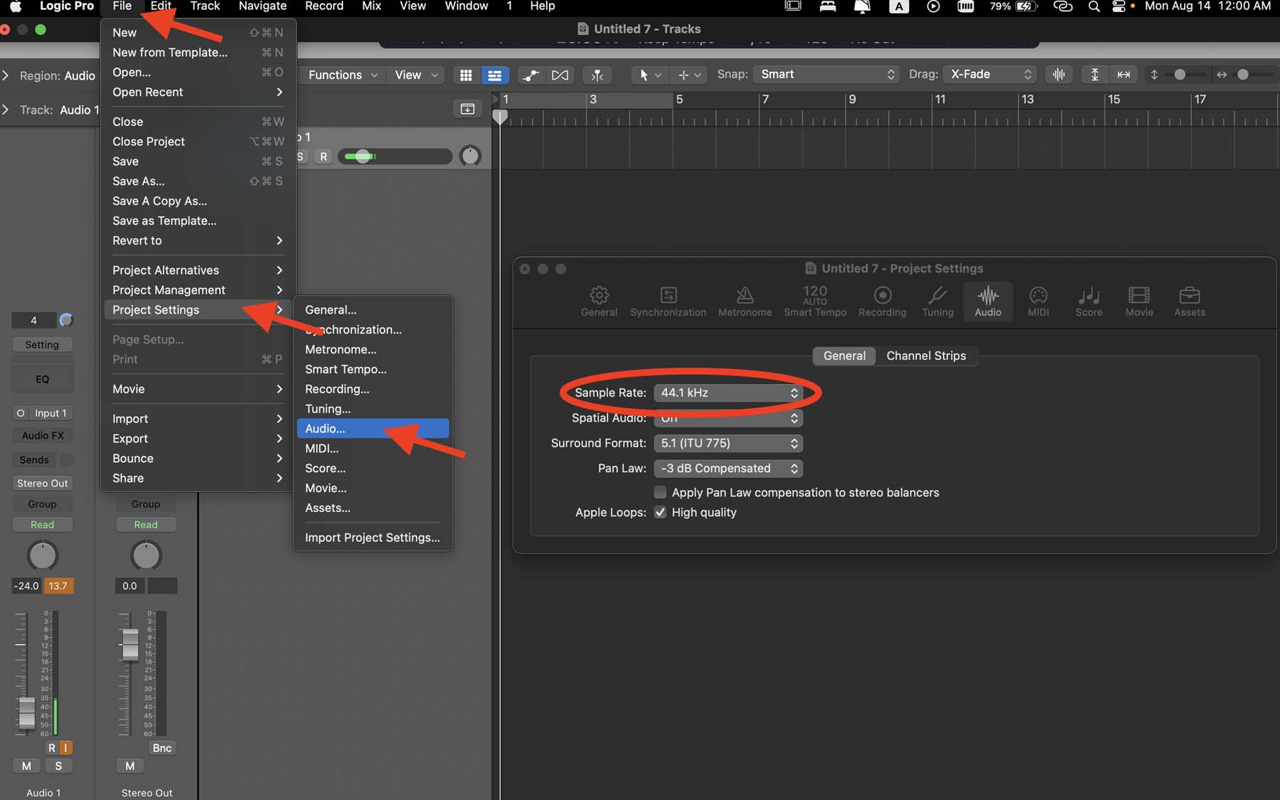The width and height of the screenshot is (1280, 800).
Task: Open MIDI settings icon
Action: 1038,302
